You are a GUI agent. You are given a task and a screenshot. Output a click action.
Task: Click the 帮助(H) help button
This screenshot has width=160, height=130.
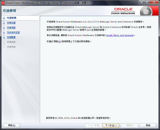(12, 125)
